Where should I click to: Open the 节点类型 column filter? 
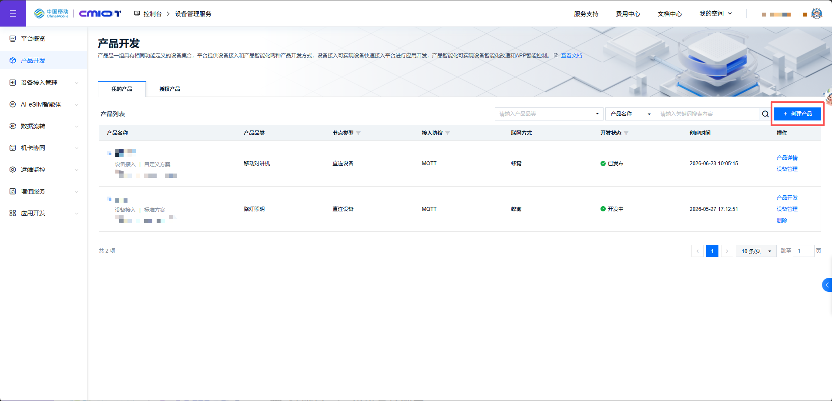(359, 133)
